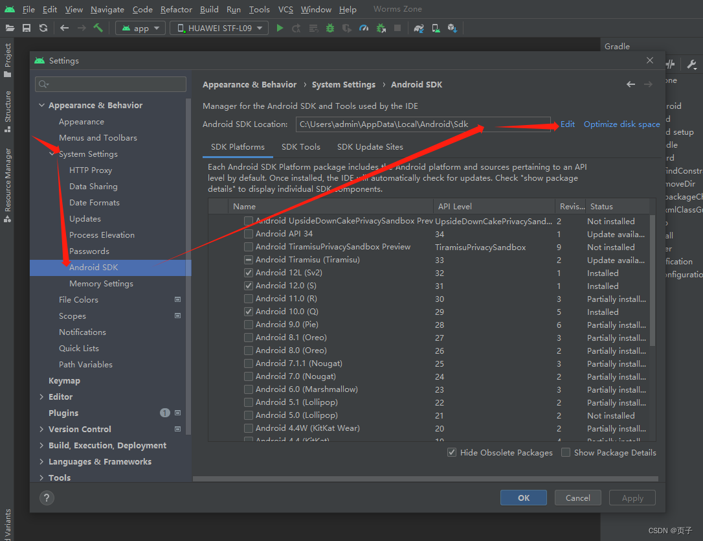The image size is (703, 541).
Task: Click the Settings search field
Action: [110, 84]
